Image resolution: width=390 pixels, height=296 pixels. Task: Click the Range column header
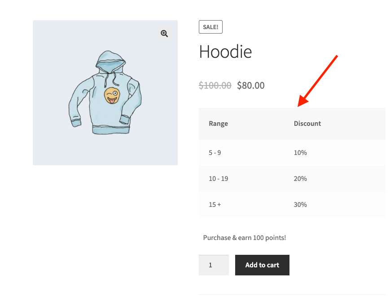219,124
